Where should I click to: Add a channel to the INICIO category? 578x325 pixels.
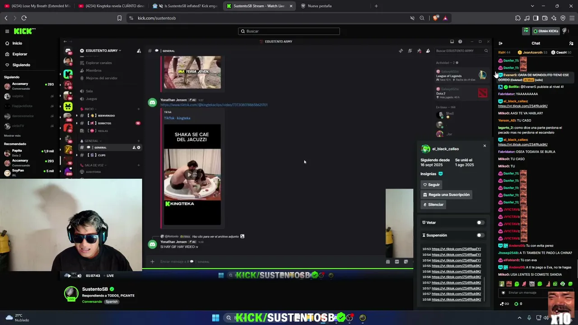139,109
